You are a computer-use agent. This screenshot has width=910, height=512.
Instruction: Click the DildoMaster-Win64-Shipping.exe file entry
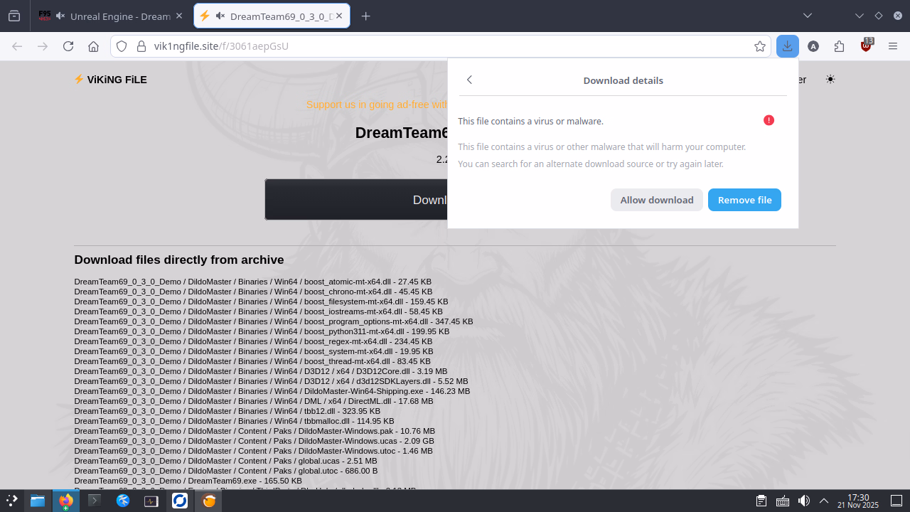(x=272, y=391)
